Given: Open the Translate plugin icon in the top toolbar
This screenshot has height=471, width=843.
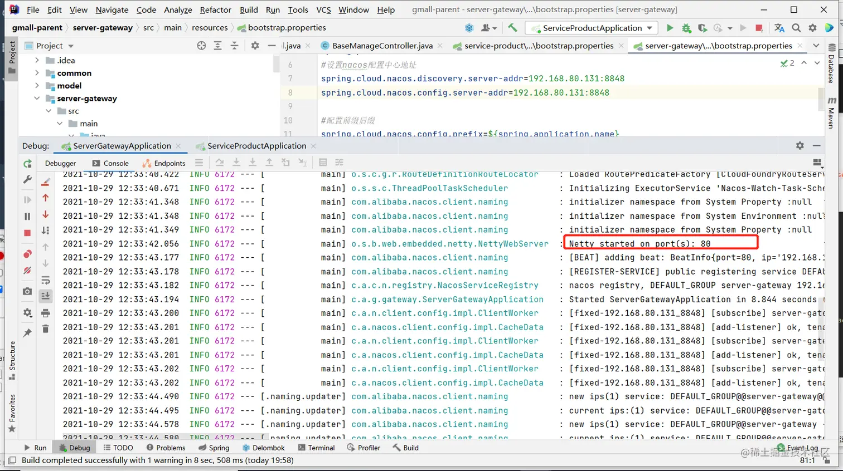Looking at the screenshot, I should pos(779,28).
